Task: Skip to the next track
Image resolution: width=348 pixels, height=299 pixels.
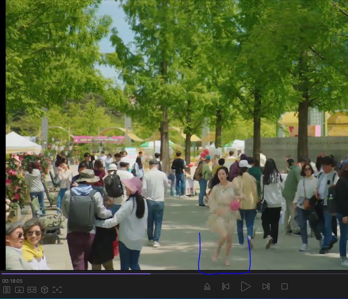Action: 266,286
